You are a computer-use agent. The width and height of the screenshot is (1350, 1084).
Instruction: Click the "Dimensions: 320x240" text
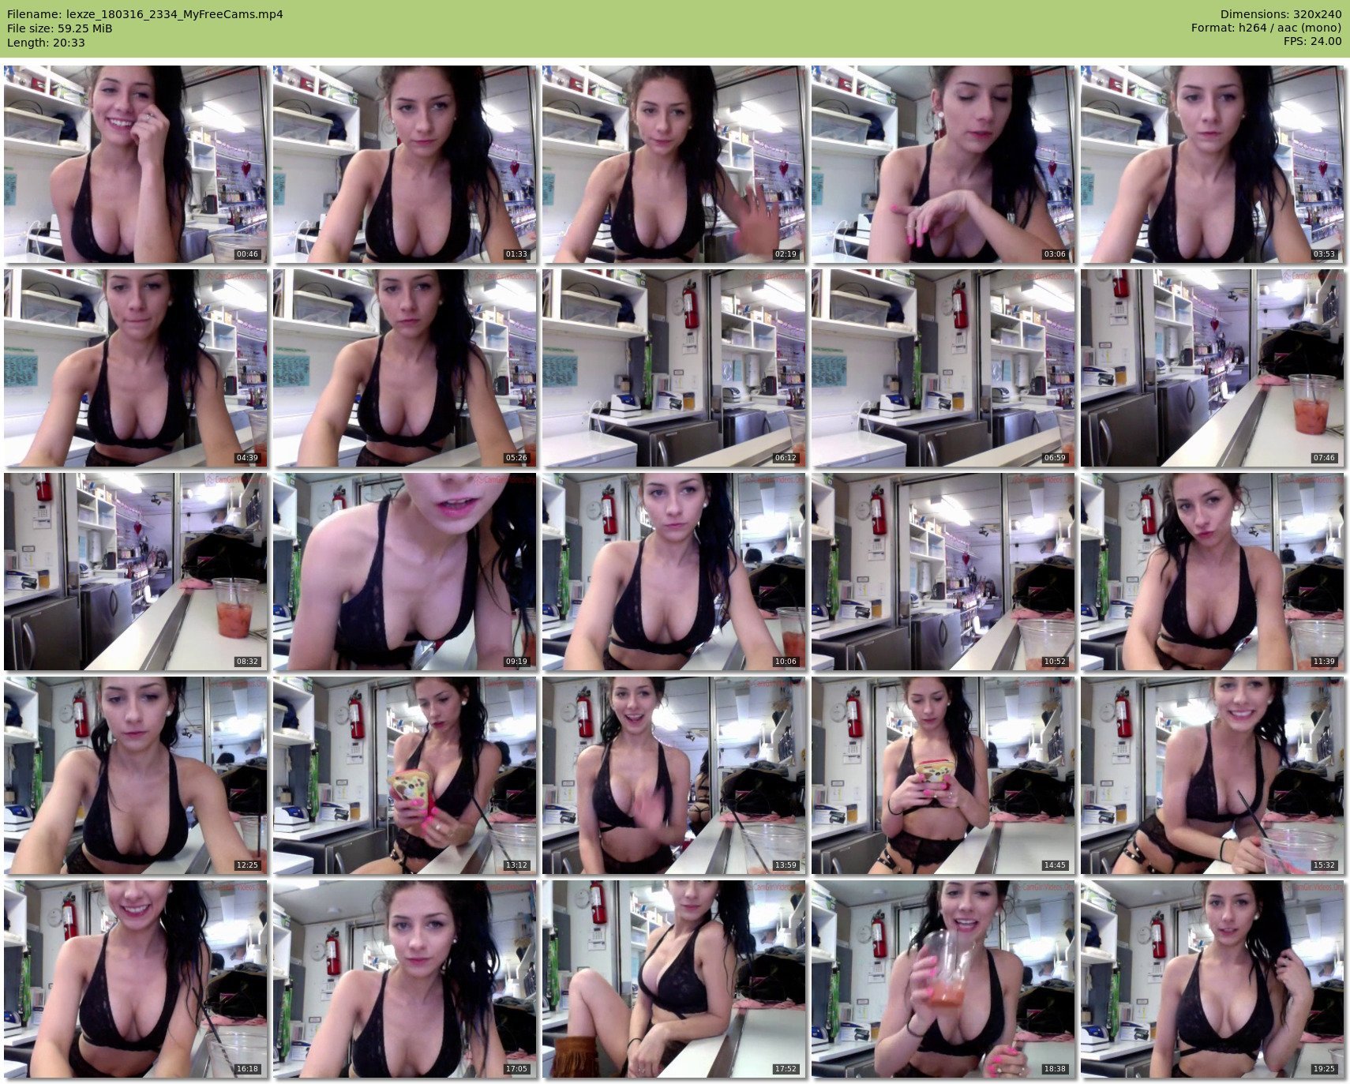[1281, 14]
